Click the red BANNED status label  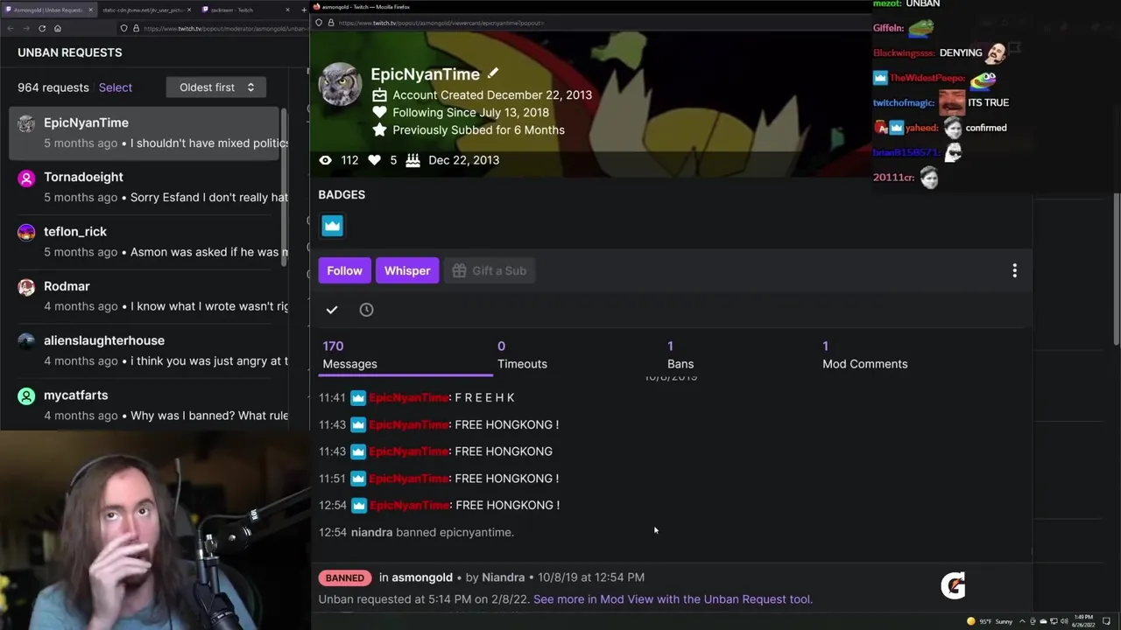click(x=345, y=577)
